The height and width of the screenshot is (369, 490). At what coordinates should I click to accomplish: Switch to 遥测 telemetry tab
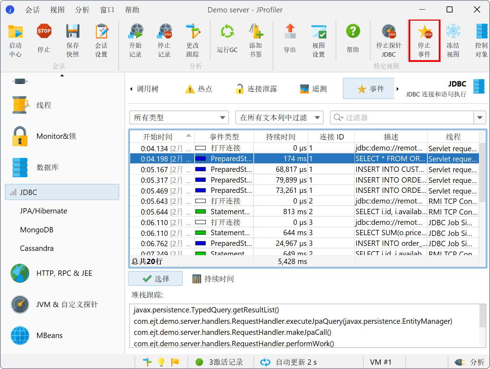pos(313,89)
